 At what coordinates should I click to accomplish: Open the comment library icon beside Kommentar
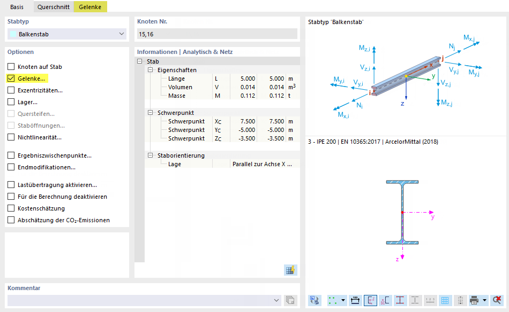coord(290,300)
